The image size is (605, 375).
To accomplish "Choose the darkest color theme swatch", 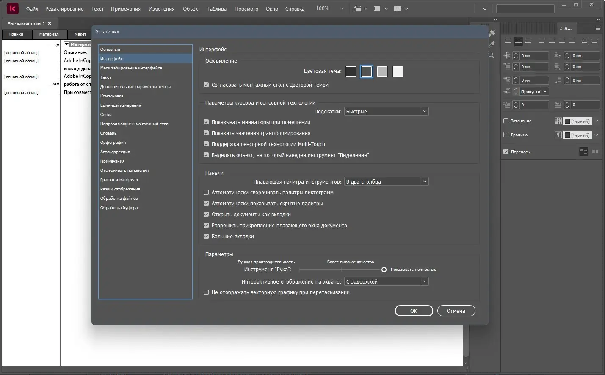I will pos(351,72).
